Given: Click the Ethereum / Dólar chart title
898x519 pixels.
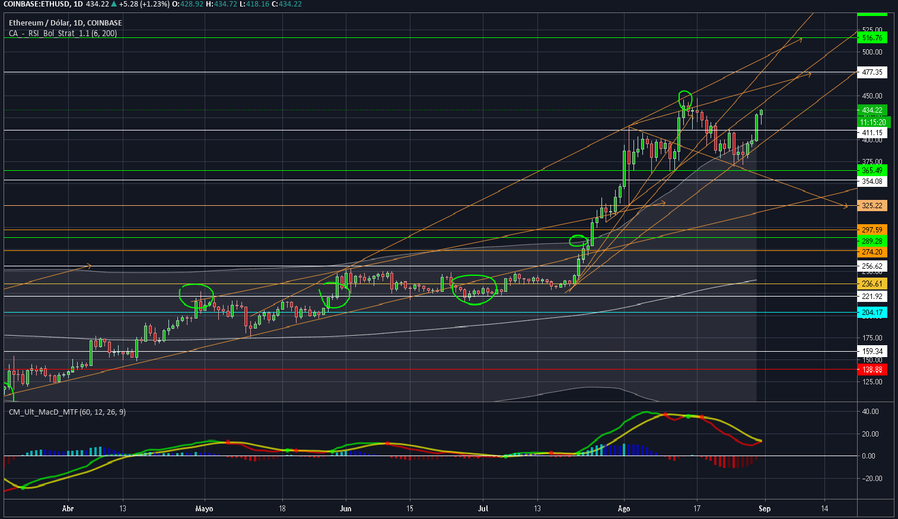Looking at the screenshot, I should (65, 23).
